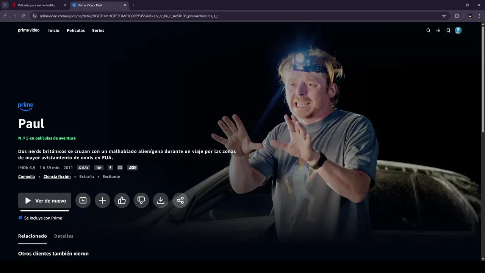
Task: Open a new browser tab
Action: 134,5
